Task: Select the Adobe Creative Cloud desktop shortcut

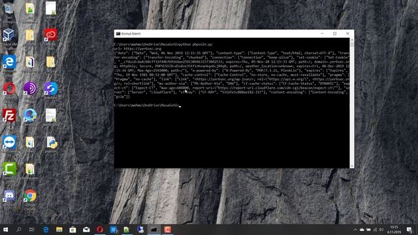Action: click(51, 35)
